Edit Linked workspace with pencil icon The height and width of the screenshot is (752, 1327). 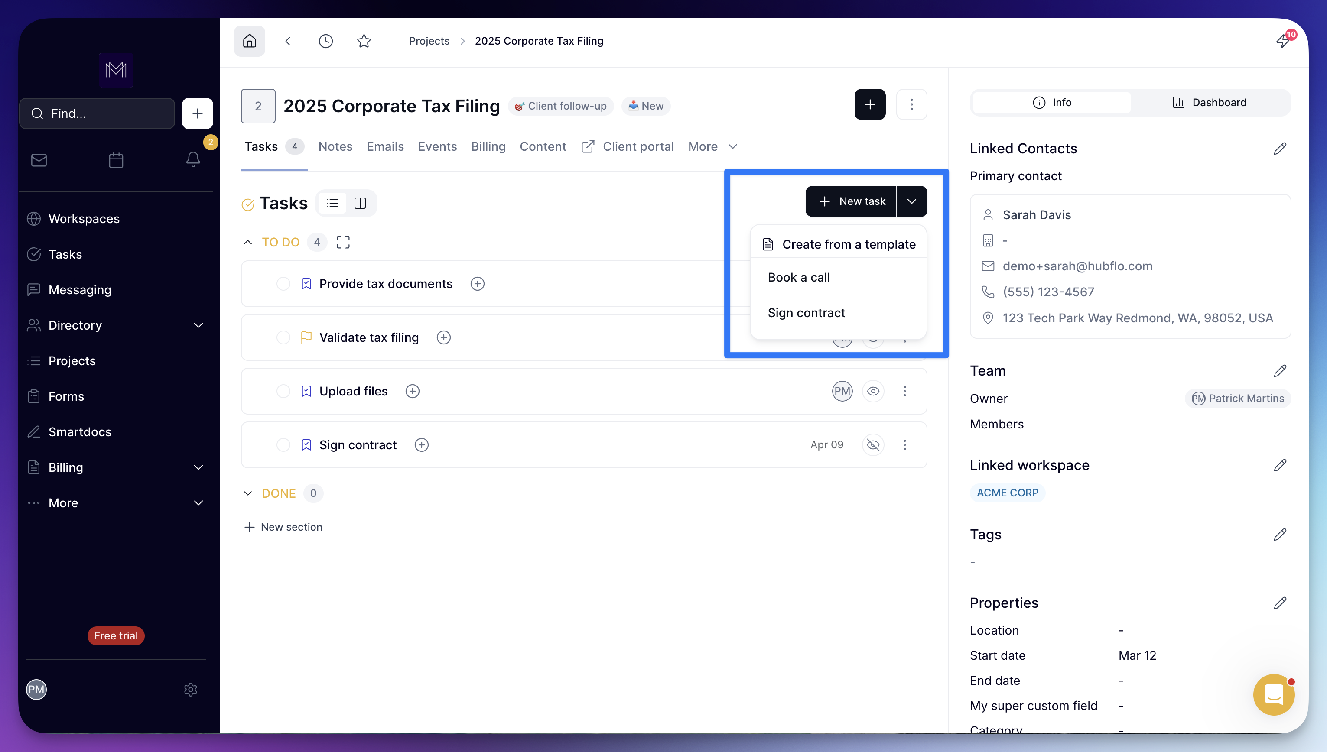pos(1280,465)
